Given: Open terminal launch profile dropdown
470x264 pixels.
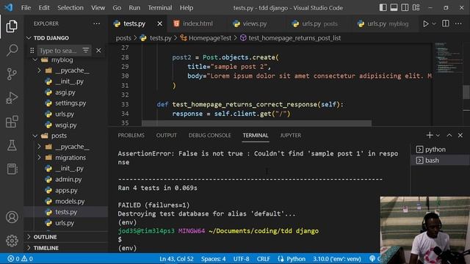Looking at the screenshot, I should (438, 136).
